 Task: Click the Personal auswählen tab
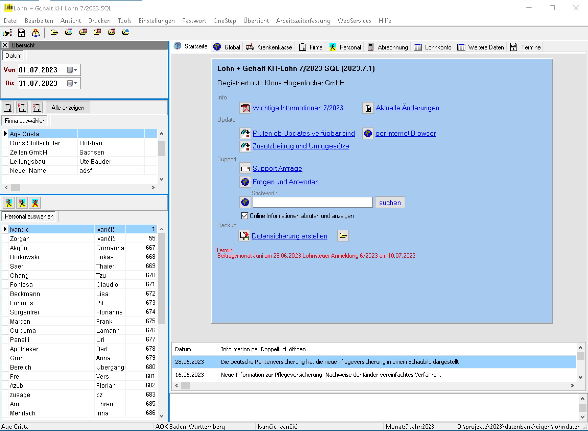[x=29, y=216]
